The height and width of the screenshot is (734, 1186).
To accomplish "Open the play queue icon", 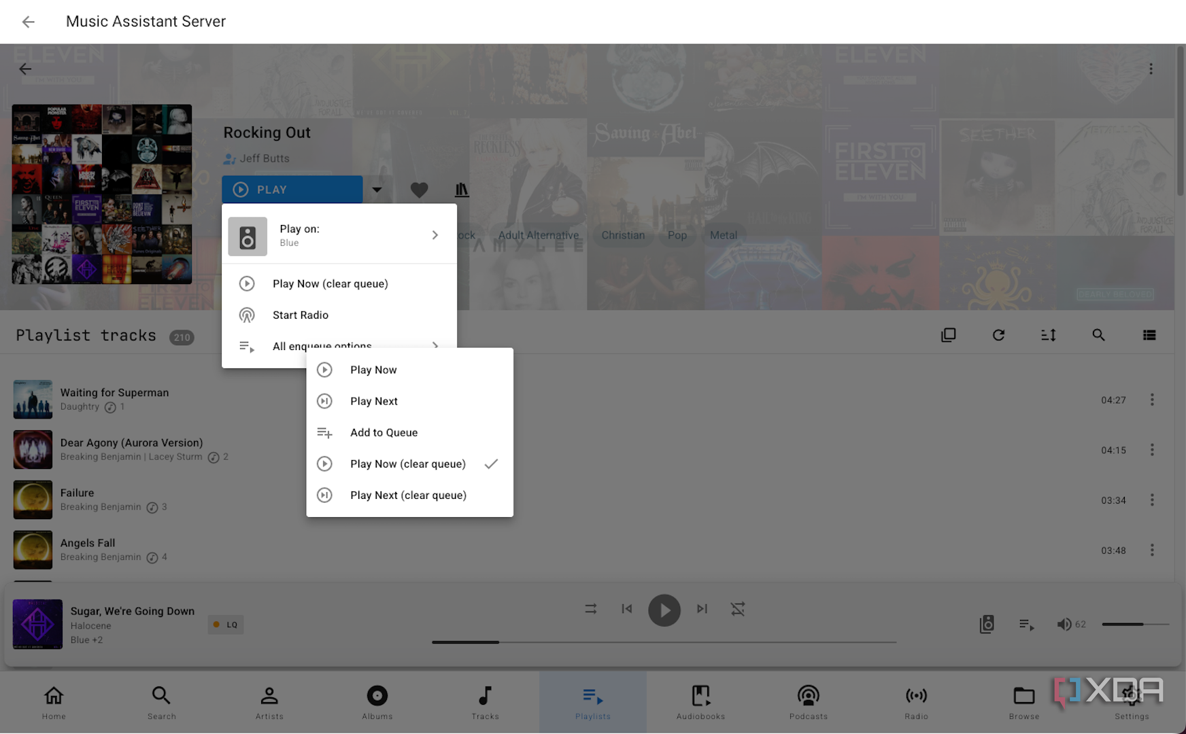I will click(1027, 624).
